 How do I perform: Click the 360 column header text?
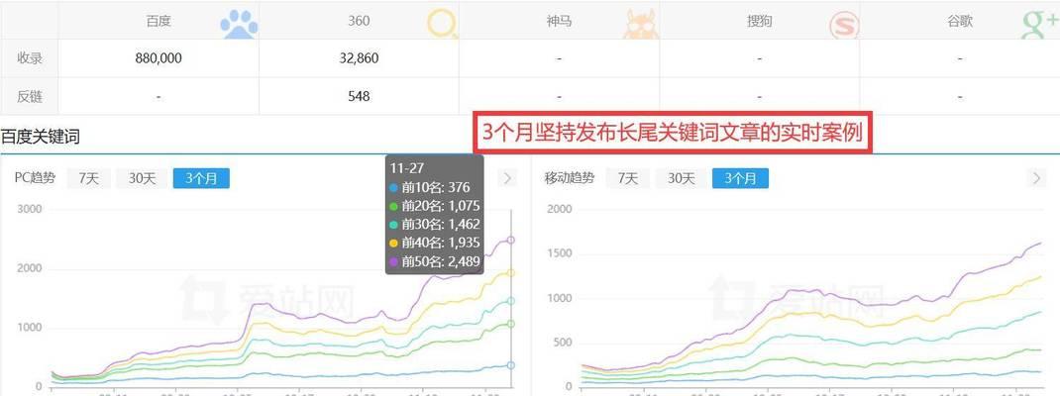click(359, 21)
